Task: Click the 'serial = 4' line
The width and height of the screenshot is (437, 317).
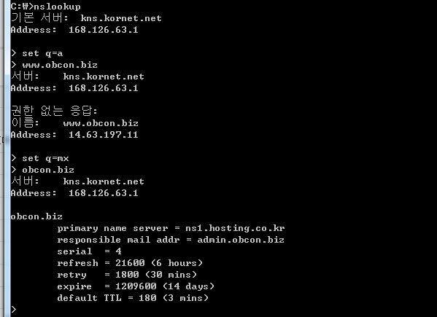Action: [x=89, y=251]
